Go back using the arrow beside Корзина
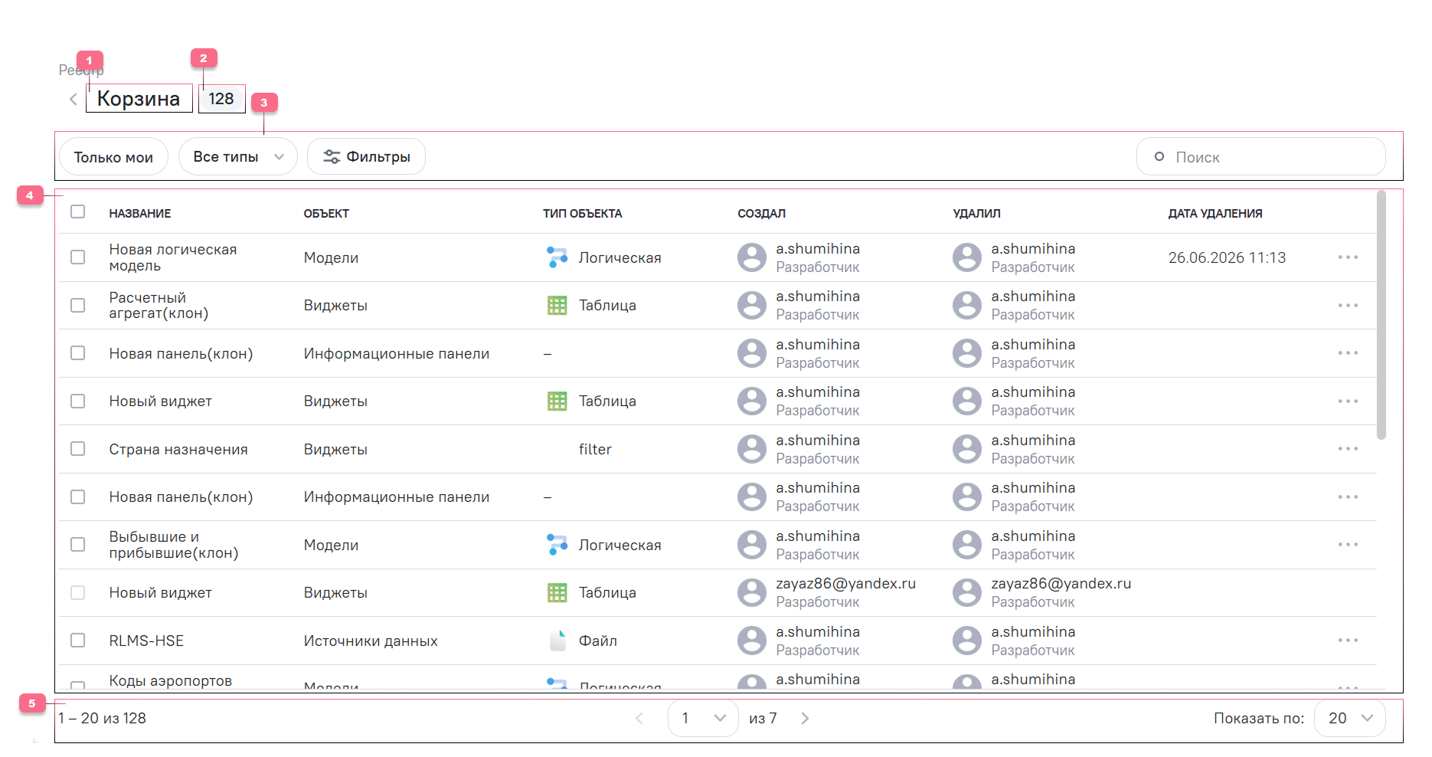 tap(73, 100)
